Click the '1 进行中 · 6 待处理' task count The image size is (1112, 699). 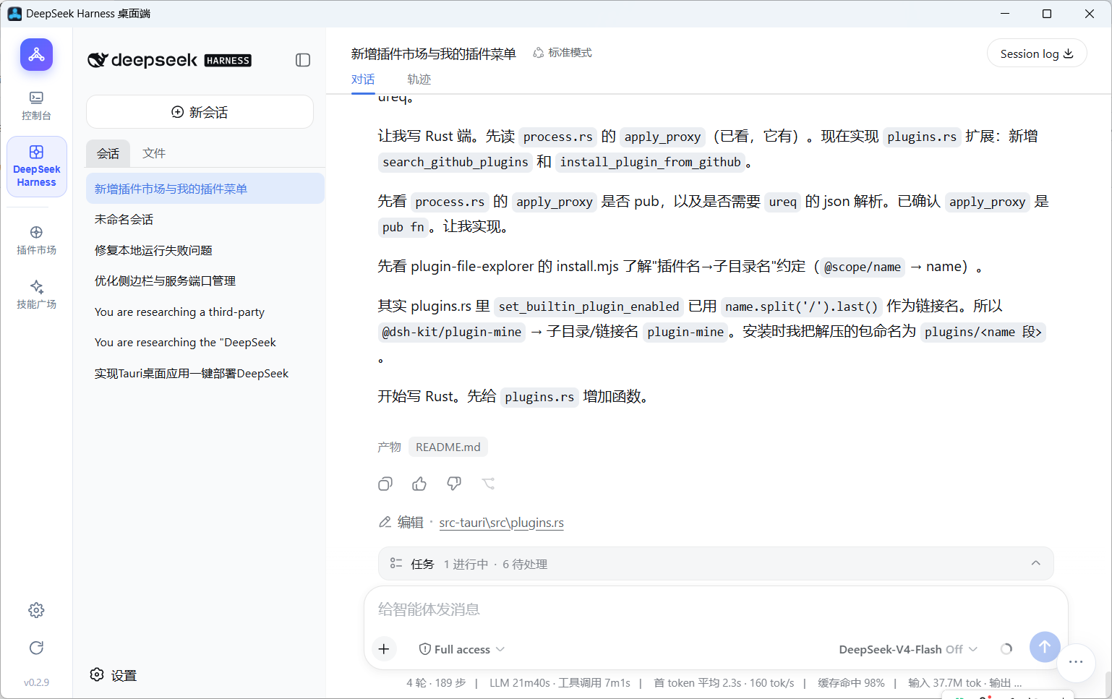(495, 564)
